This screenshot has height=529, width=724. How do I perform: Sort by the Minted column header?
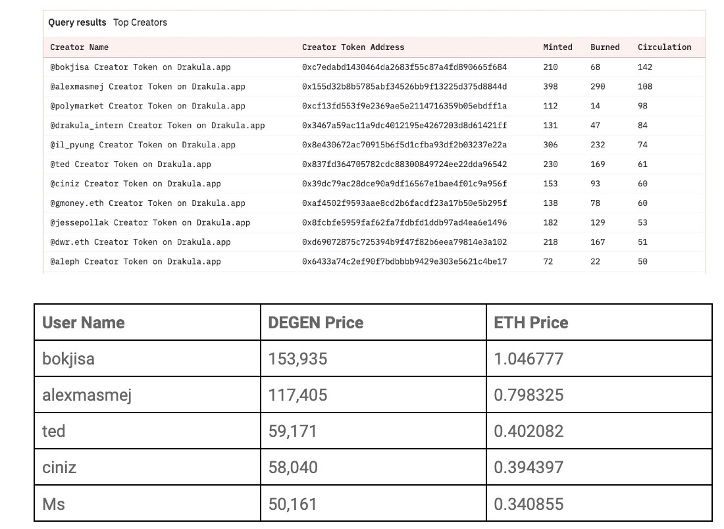pyautogui.click(x=557, y=47)
